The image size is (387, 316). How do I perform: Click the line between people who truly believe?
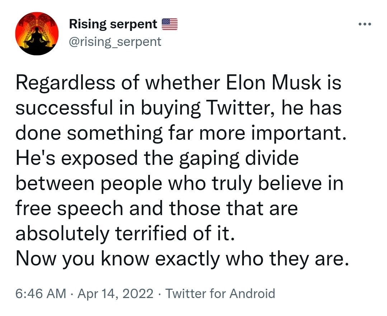(x=179, y=183)
